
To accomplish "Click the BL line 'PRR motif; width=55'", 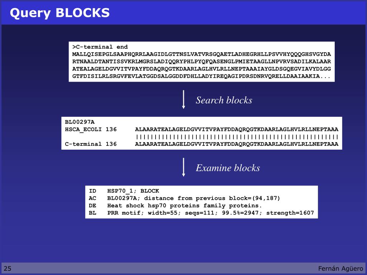I will coord(201,213).
